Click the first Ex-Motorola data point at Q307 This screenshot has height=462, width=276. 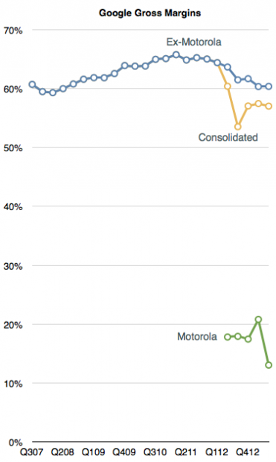[x=32, y=84]
